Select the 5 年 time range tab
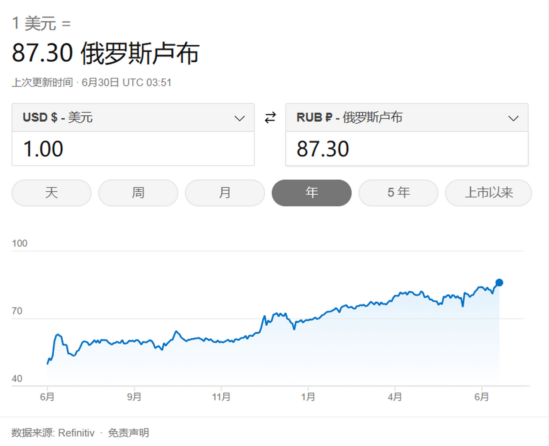The height and width of the screenshot is (446, 549). pos(399,193)
